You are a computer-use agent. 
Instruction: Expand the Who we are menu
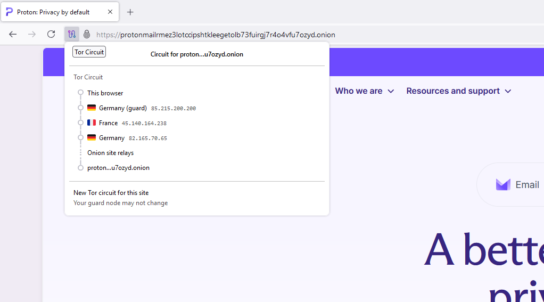pyautogui.click(x=365, y=91)
